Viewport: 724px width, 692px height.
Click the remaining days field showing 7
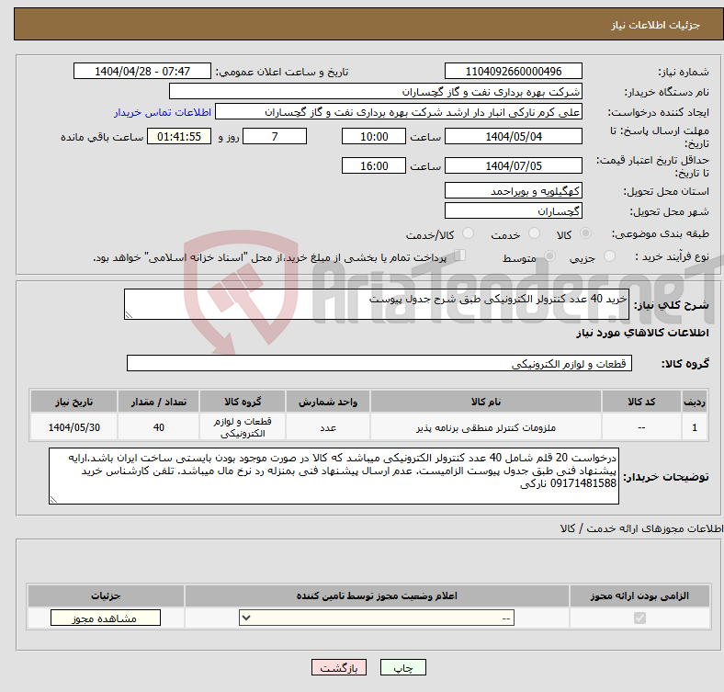[275, 136]
